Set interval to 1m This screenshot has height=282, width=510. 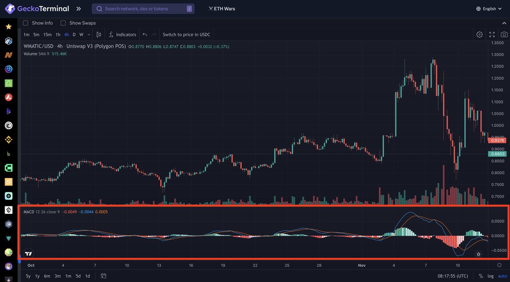click(26, 34)
